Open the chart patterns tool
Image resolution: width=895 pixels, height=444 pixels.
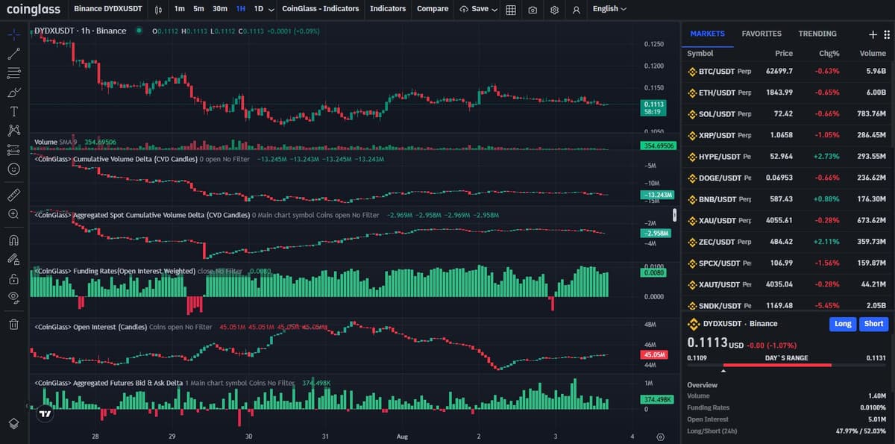click(x=13, y=131)
